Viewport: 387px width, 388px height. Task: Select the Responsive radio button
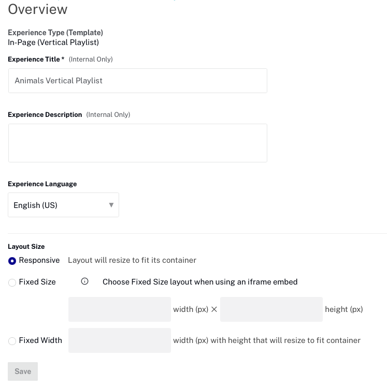pos(12,261)
